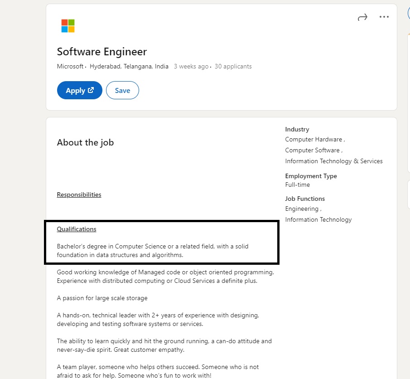Save this job posting
This screenshot has height=379, width=410.
[x=122, y=90]
